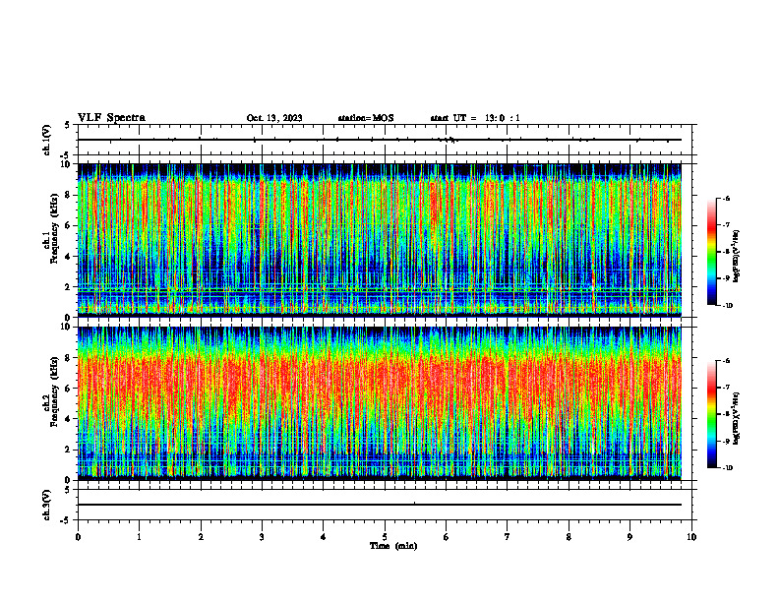Click the "ch.1(V)" waveform axis label
This screenshot has height=602, width=779.
coord(46,140)
